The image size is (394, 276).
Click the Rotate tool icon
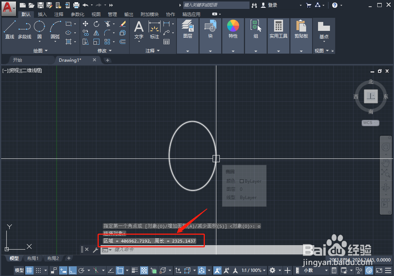(x=96, y=24)
